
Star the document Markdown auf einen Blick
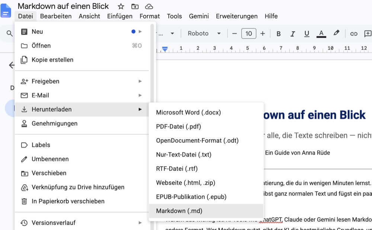(121, 7)
